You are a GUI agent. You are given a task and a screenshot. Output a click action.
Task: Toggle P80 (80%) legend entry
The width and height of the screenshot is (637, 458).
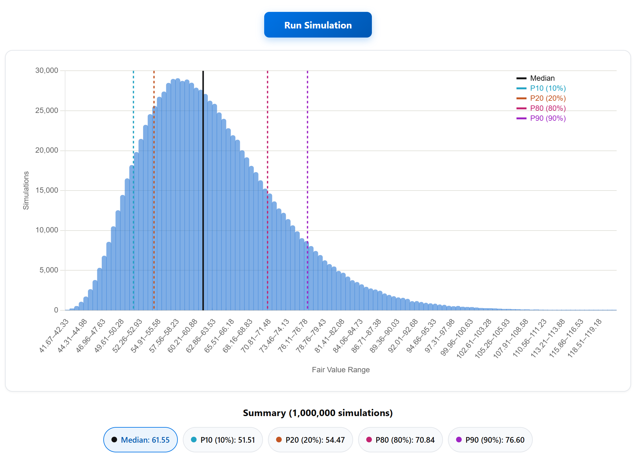(541, 108)
